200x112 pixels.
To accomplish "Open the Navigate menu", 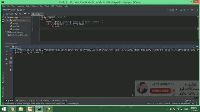I will tap(20, 6).
